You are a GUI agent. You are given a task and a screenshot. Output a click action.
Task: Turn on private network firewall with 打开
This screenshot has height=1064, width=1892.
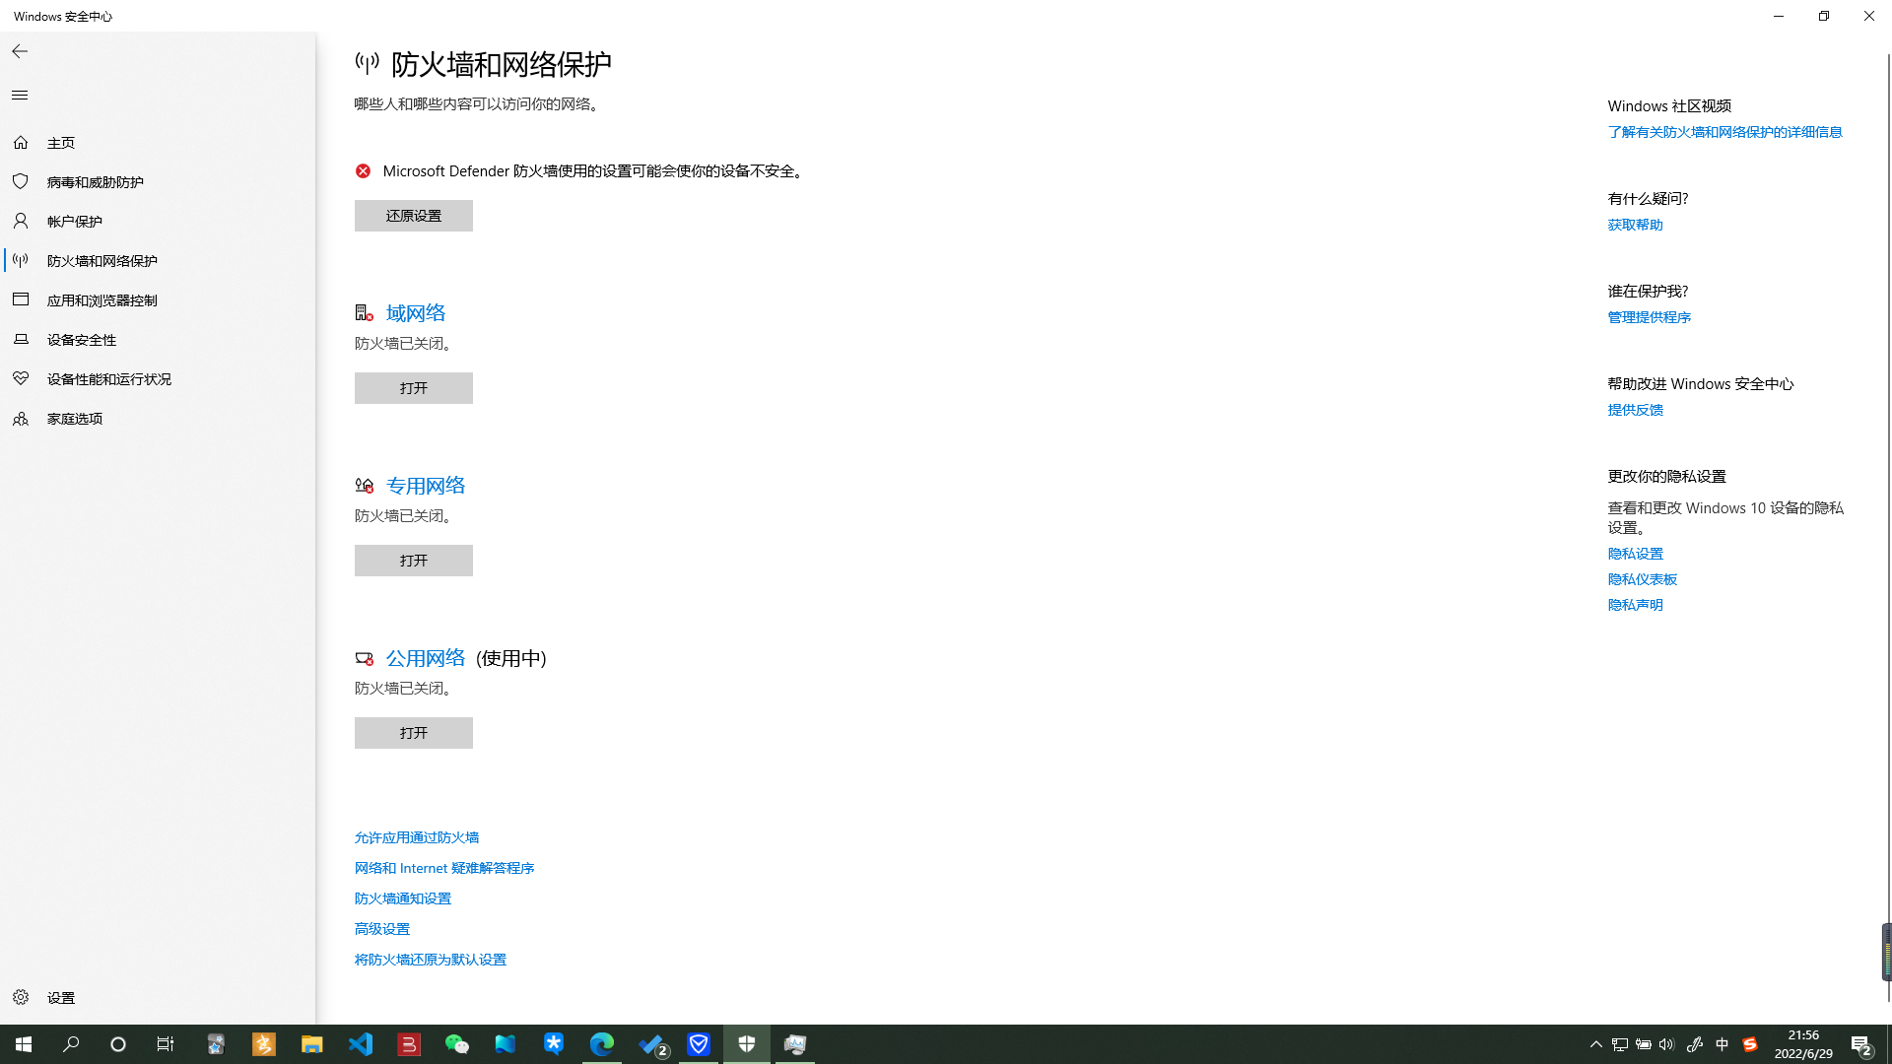414,561
